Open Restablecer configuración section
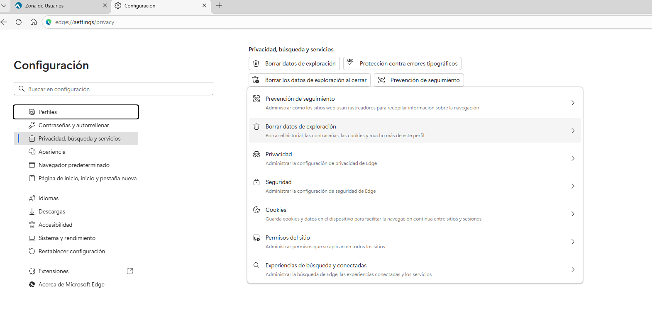The height and width of the screenshot is (320, 652). coord(76,251)
